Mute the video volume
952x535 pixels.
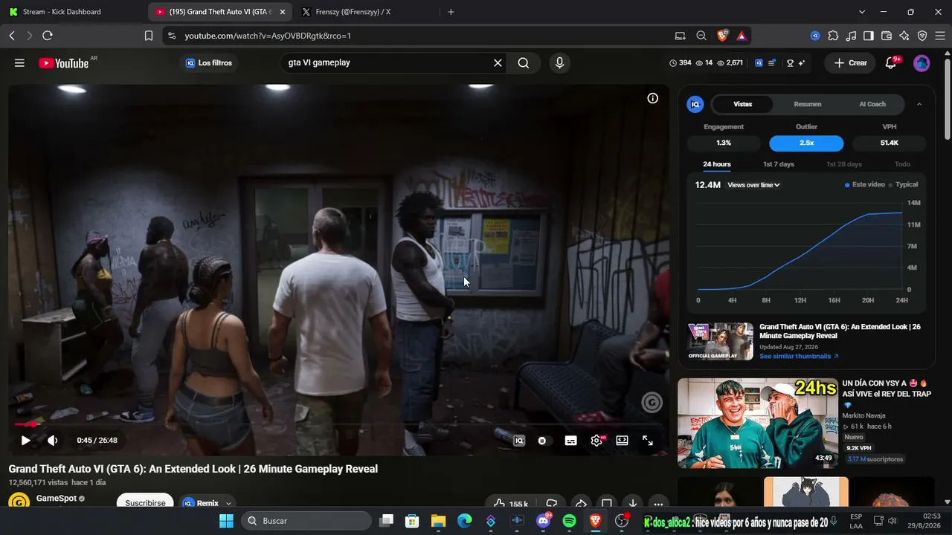[x=52, y=441]
